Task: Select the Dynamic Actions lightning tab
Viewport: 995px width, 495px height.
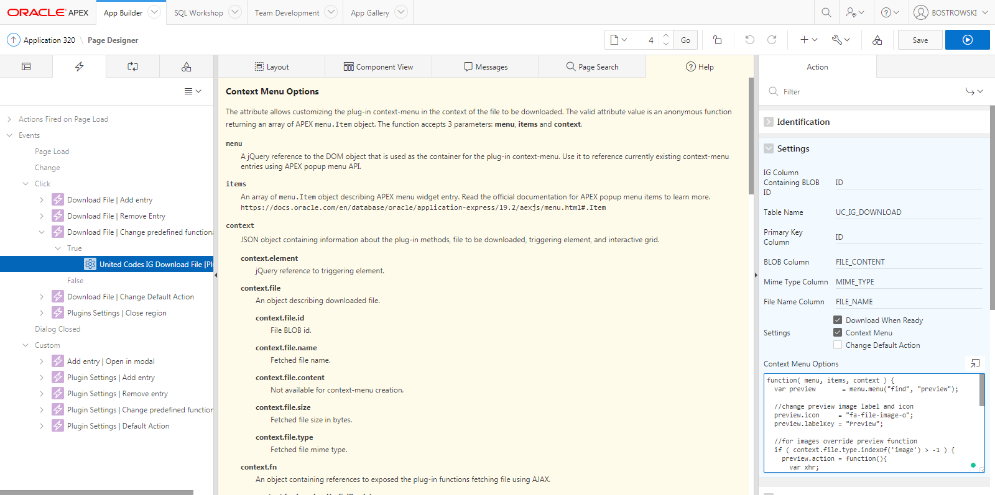Action: (80, 66)
